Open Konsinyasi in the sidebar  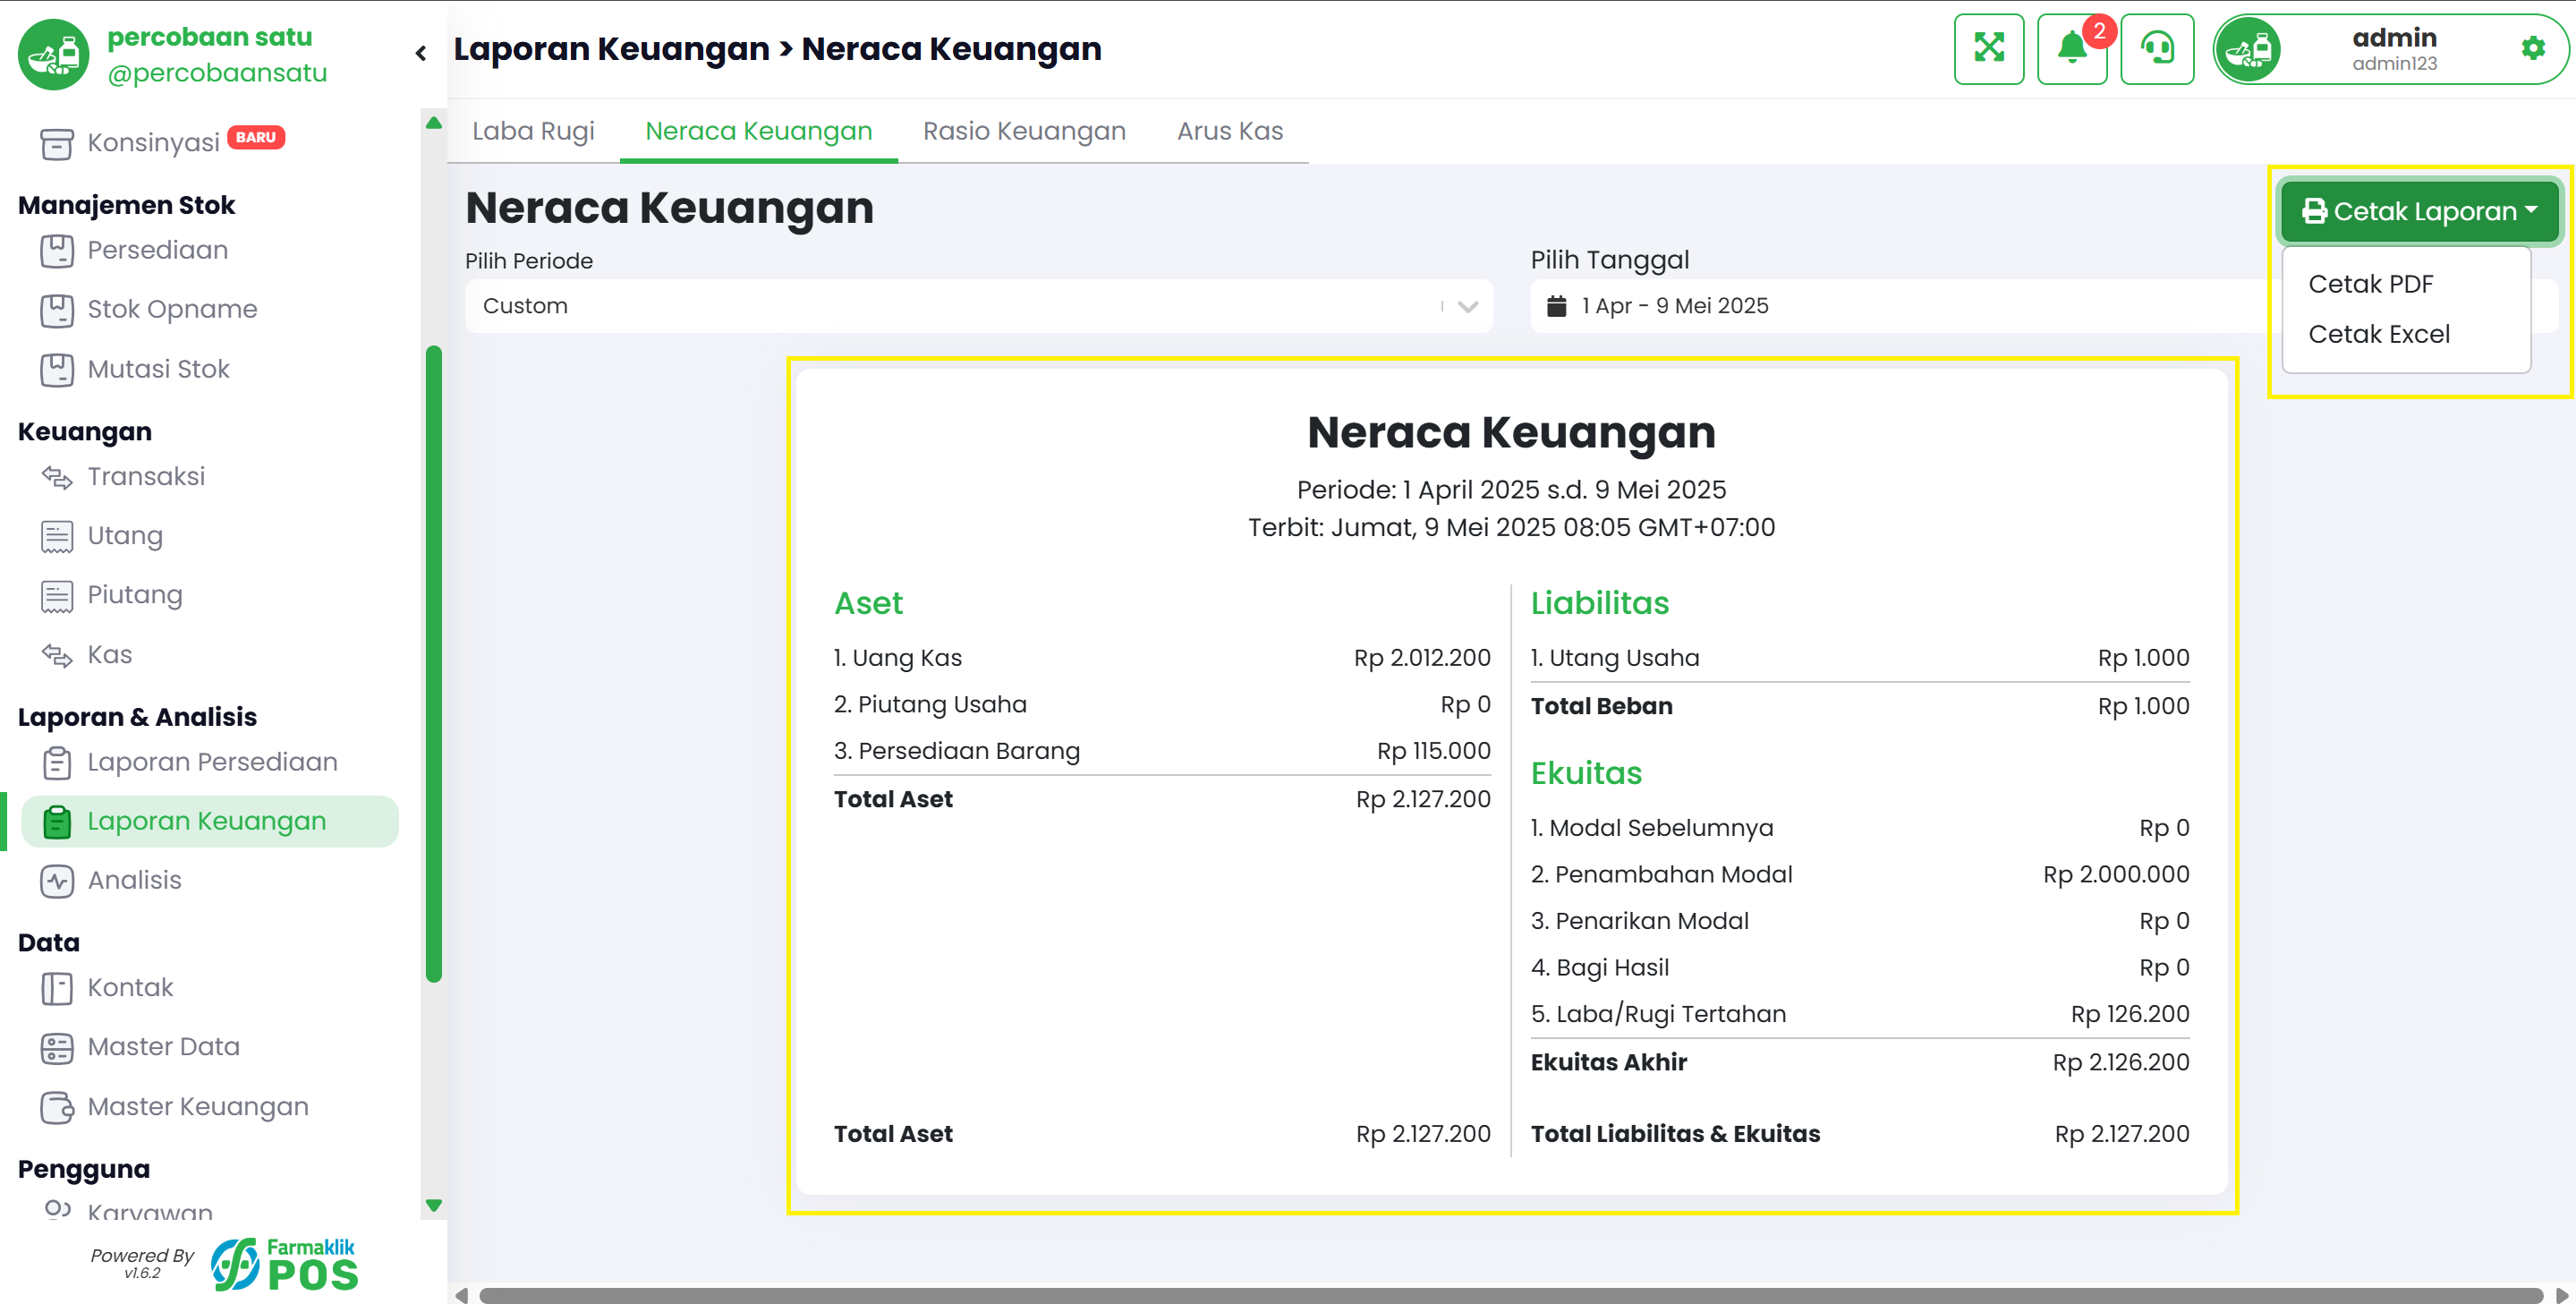(x=154, y=142)
